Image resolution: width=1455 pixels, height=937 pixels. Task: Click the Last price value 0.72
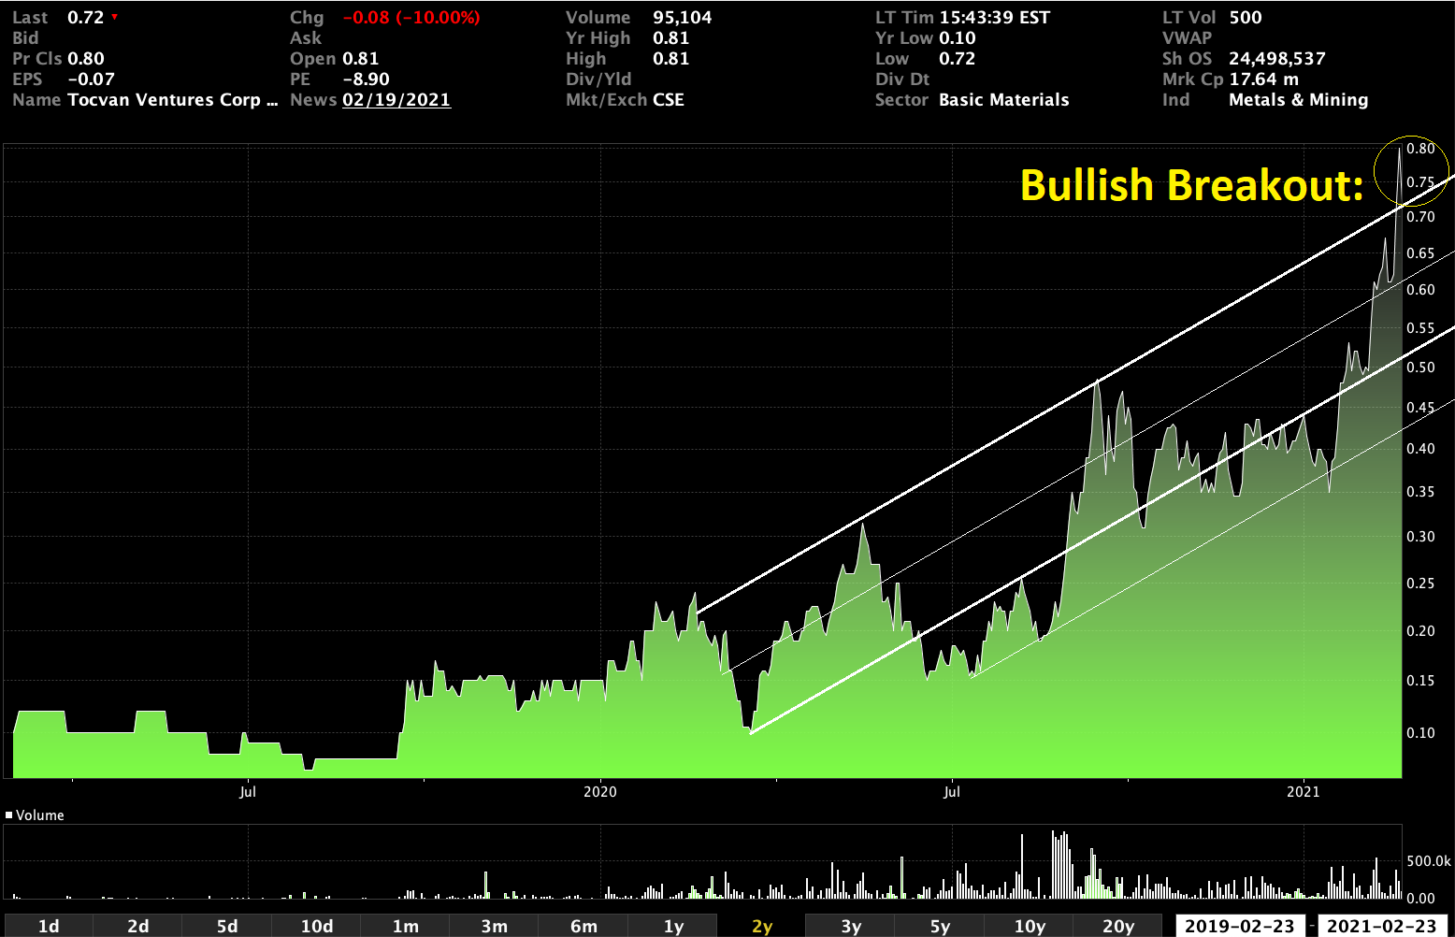pyautogui.click(x=85, y=18)
